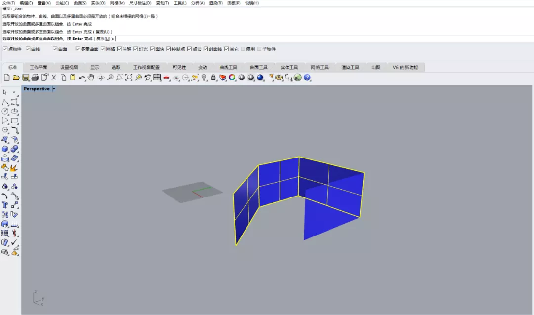Click the Perspective viewport title label
Screen dimensions: 534x315
coord(37,89)
